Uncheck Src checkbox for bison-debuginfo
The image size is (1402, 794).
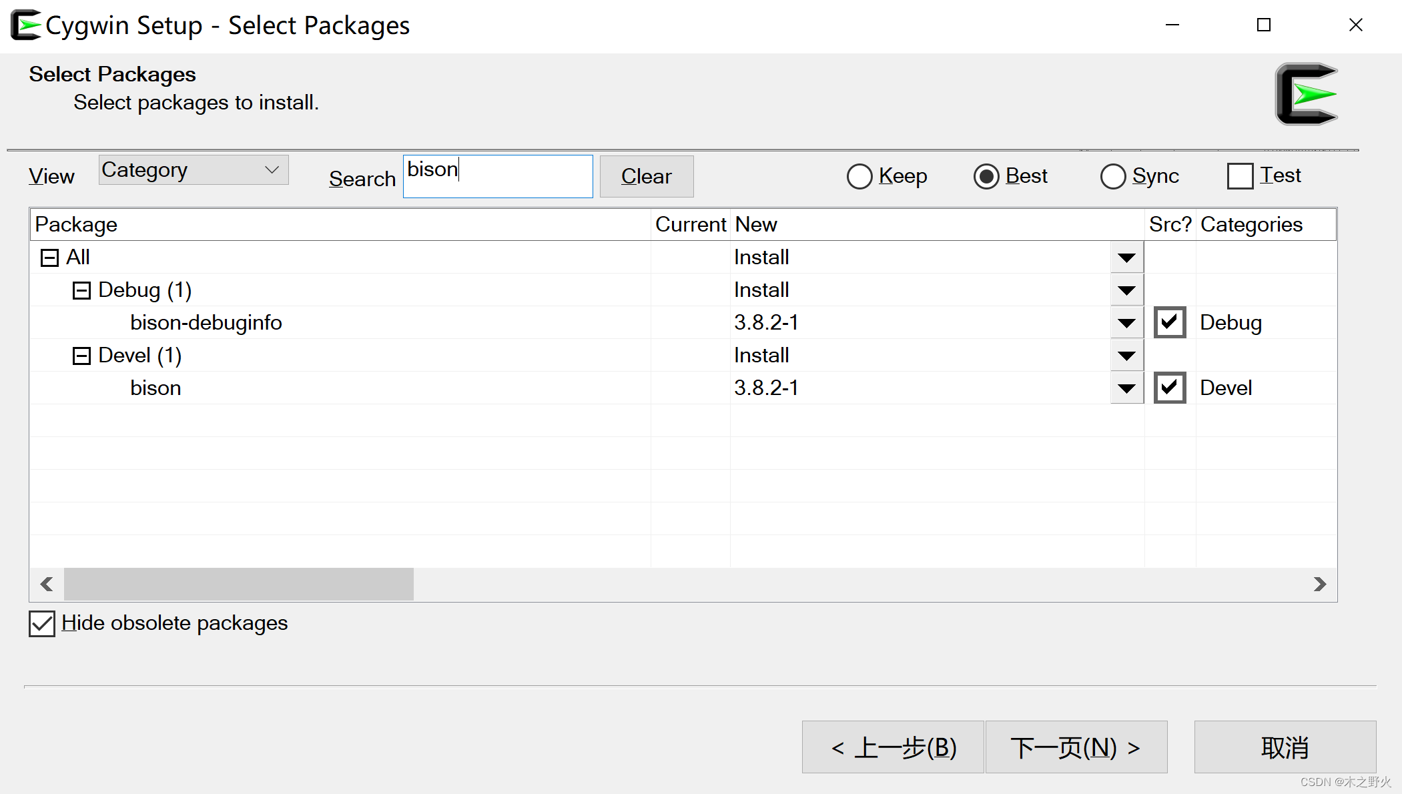click(1170, 322)
